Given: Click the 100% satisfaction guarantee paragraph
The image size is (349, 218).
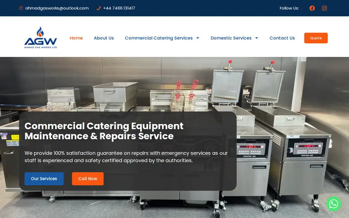Looking at the screenshot, I should coord(126,157).
